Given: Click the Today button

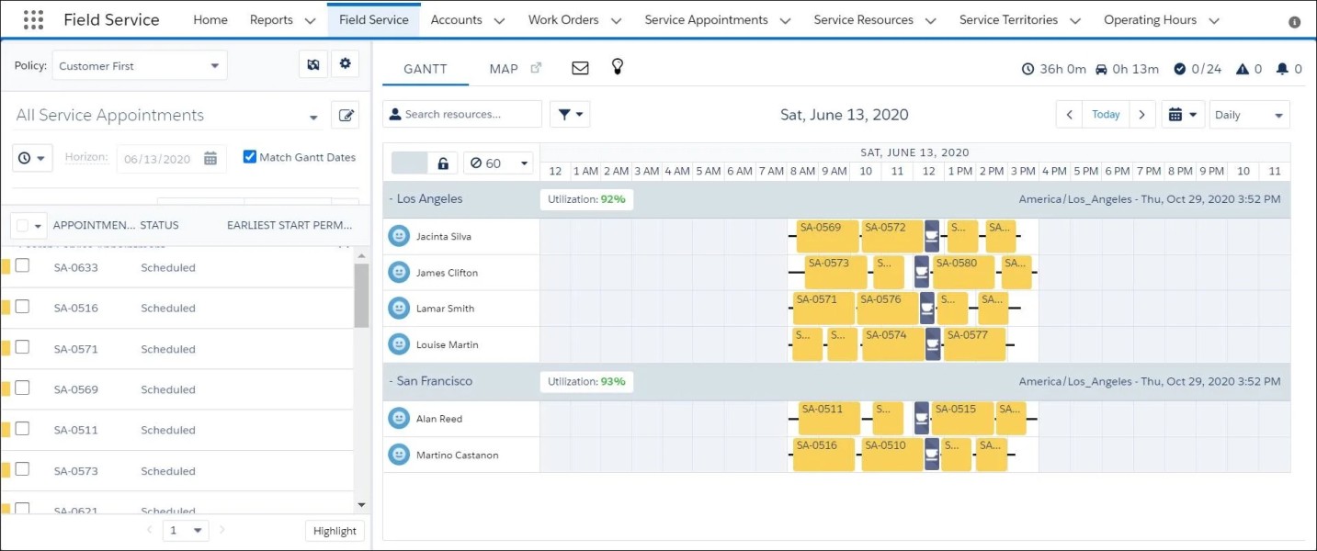Looking at the screenshot, I should click(1106, 115).
